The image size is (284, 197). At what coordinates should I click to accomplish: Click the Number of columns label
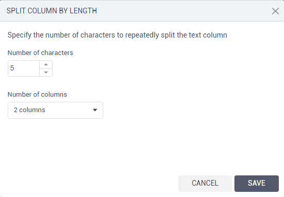pos(37,95)
